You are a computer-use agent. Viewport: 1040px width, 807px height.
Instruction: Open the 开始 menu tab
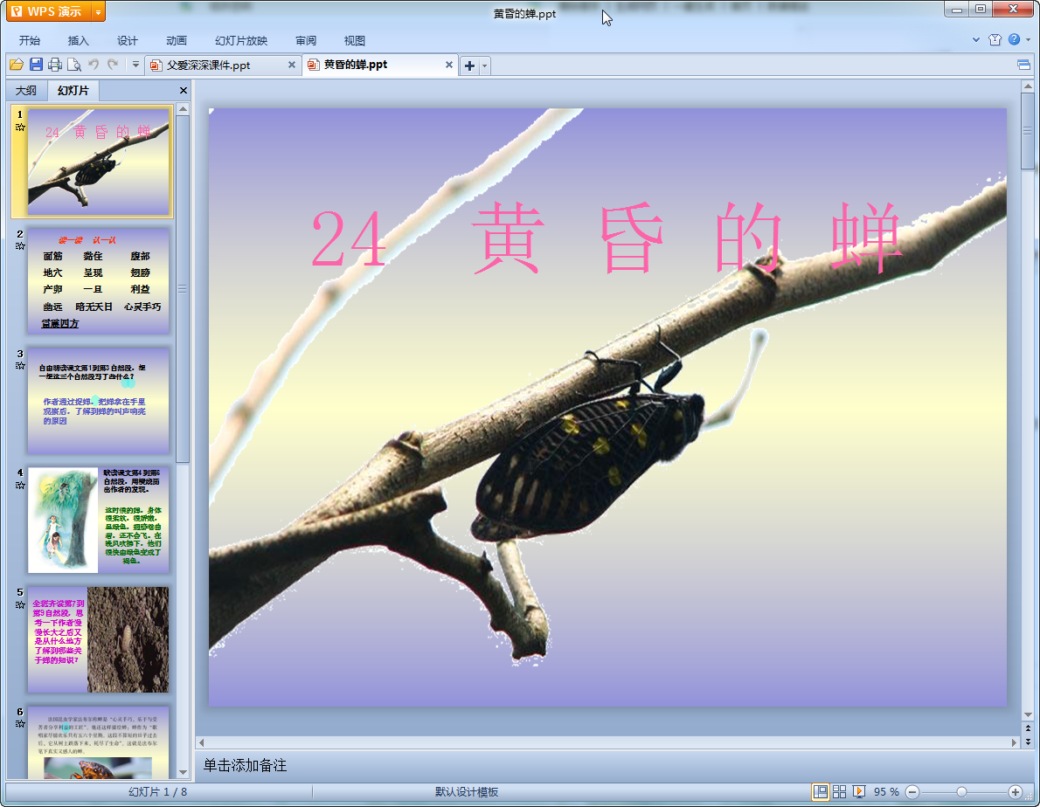(x=29, y=40)
